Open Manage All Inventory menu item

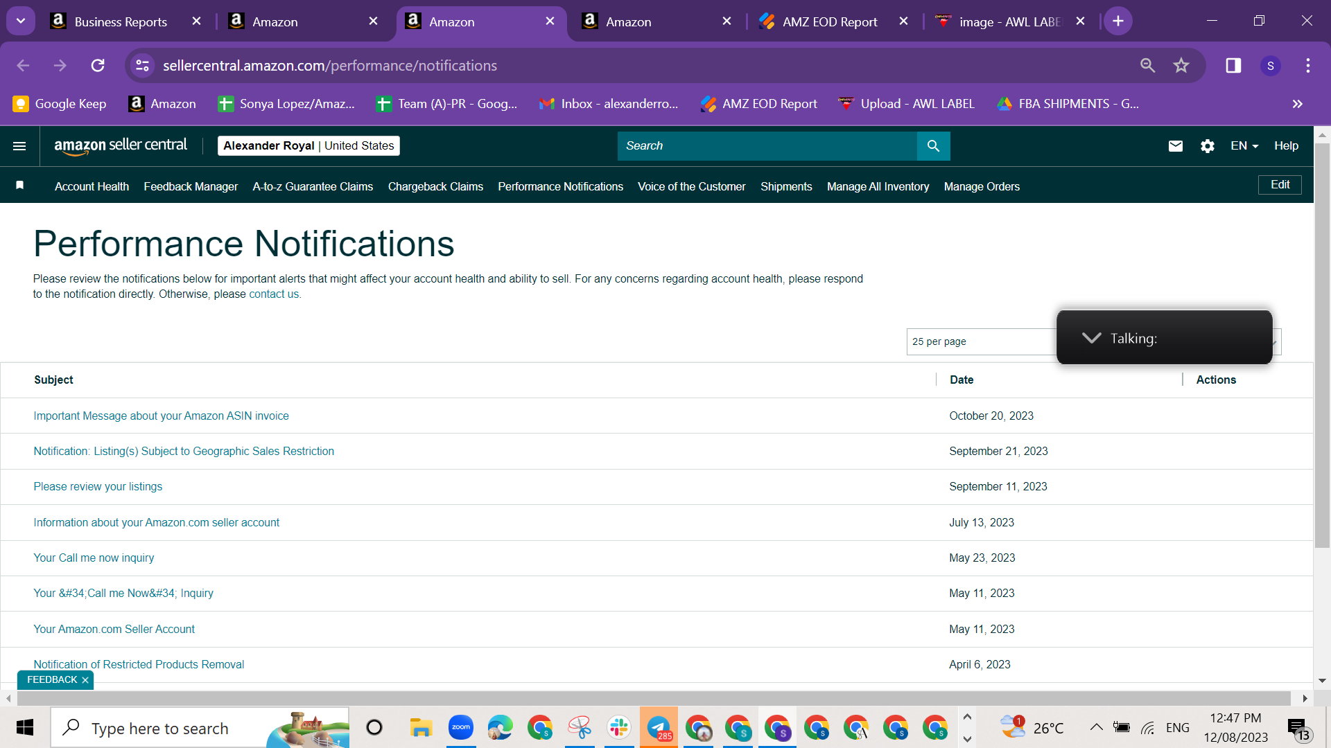pyautogui.click(x=878, y=186)
